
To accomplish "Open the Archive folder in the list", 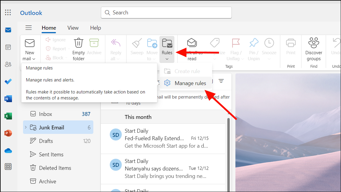I will (58, 181).
